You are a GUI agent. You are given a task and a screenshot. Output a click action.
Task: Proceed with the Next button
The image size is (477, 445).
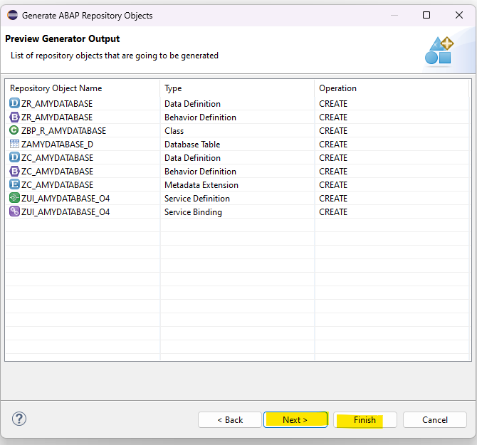[295, 420]
